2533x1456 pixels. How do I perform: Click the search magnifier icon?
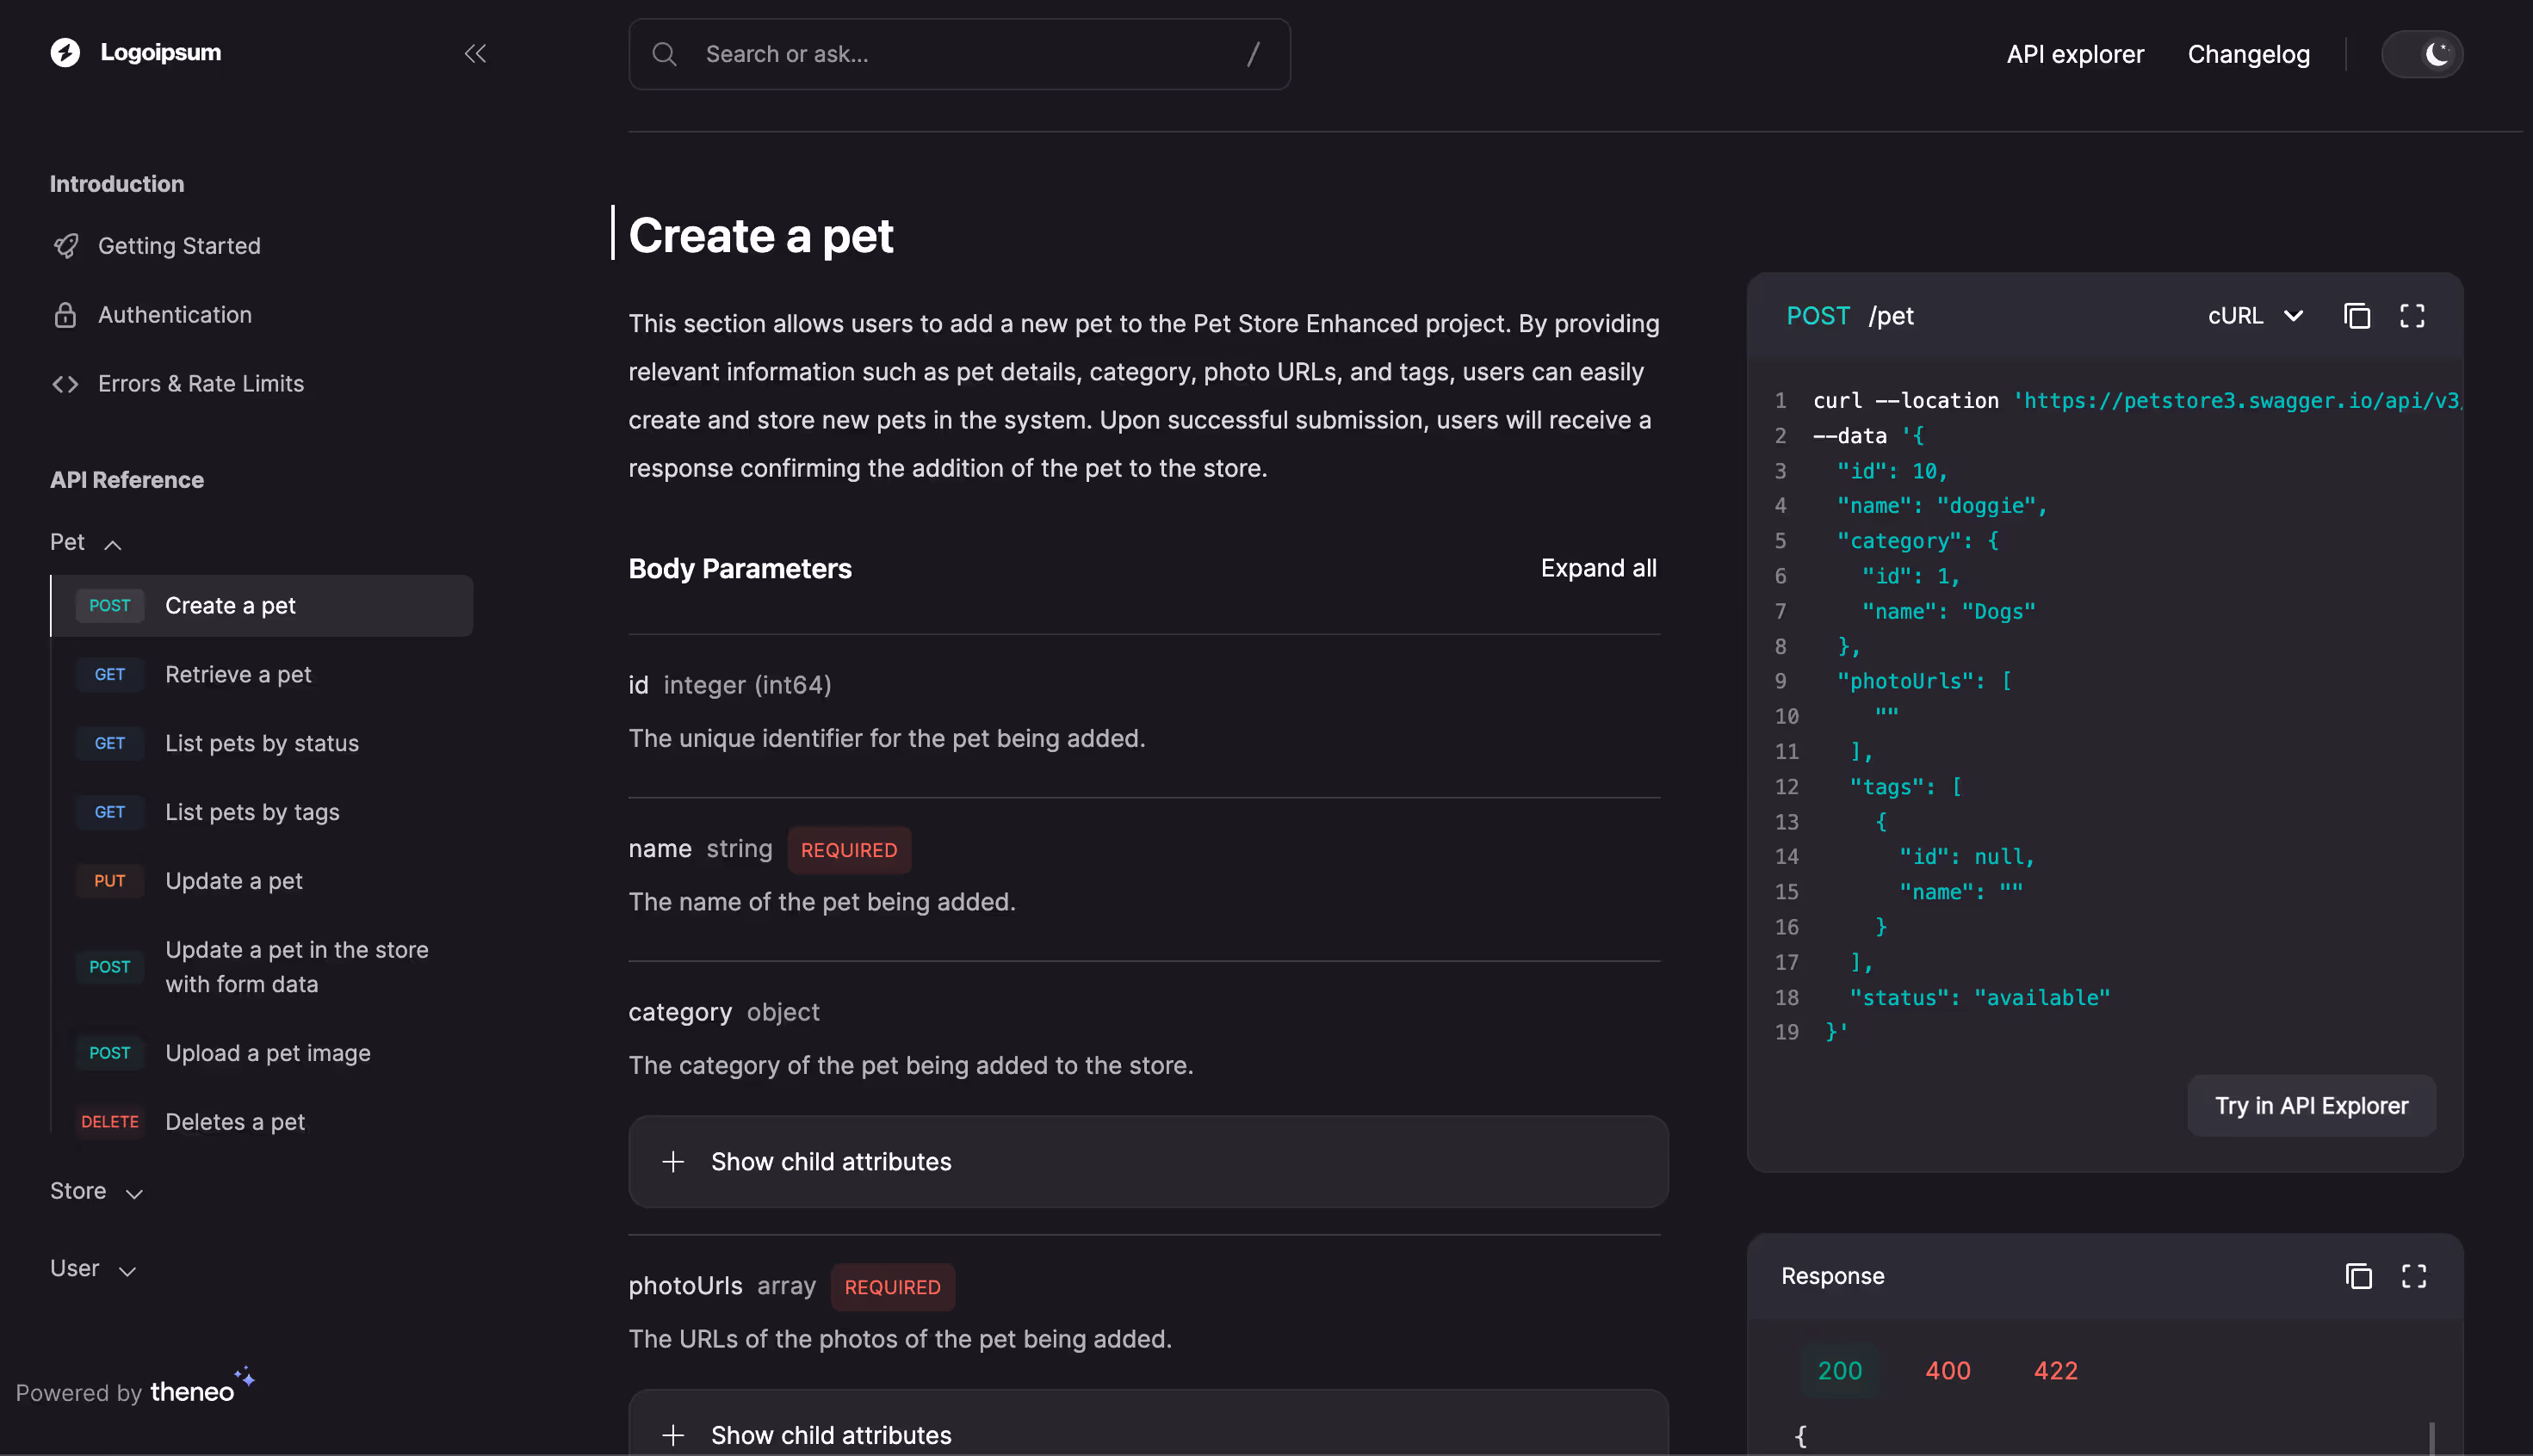665,54
